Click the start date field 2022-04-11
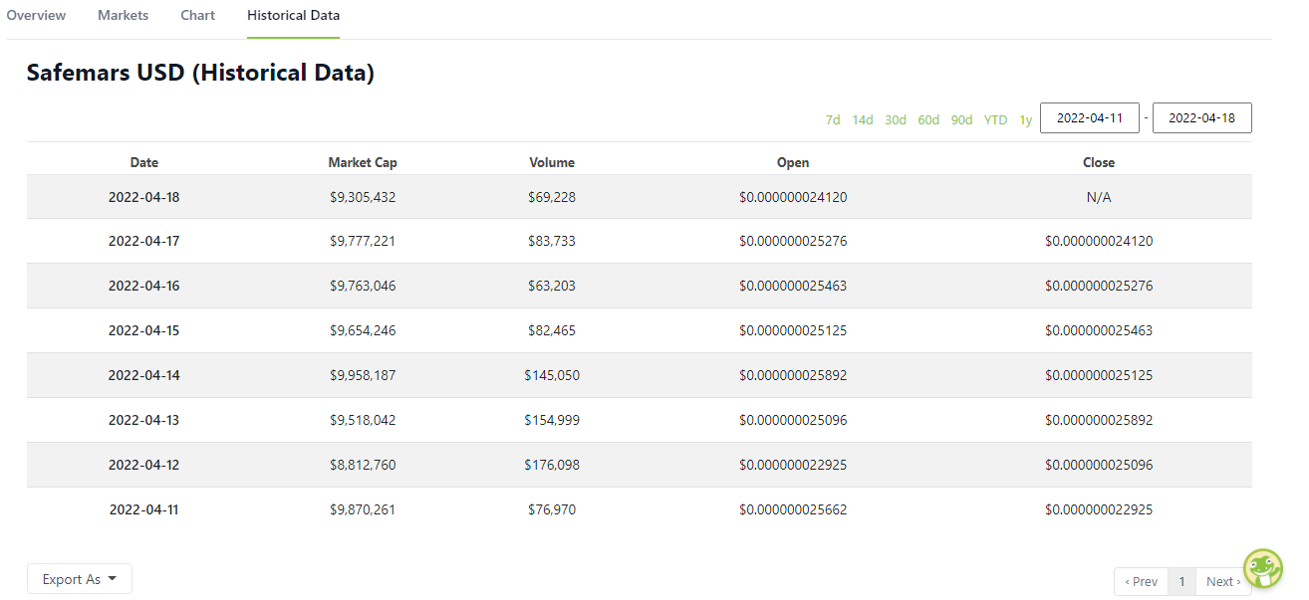The height and width of the screenshot is (600, 1309). point(1090,117)
